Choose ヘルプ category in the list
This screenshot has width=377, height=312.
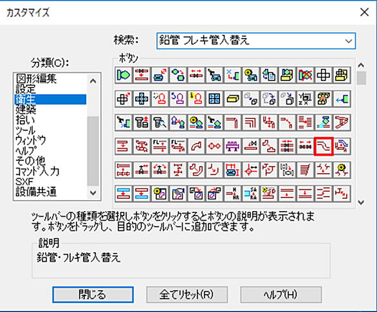(x=26, y=151)
